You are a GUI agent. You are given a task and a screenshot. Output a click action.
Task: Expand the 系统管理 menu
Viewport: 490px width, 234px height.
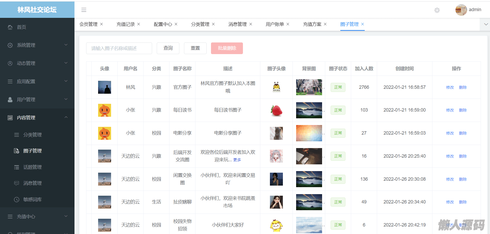(37, 45)
